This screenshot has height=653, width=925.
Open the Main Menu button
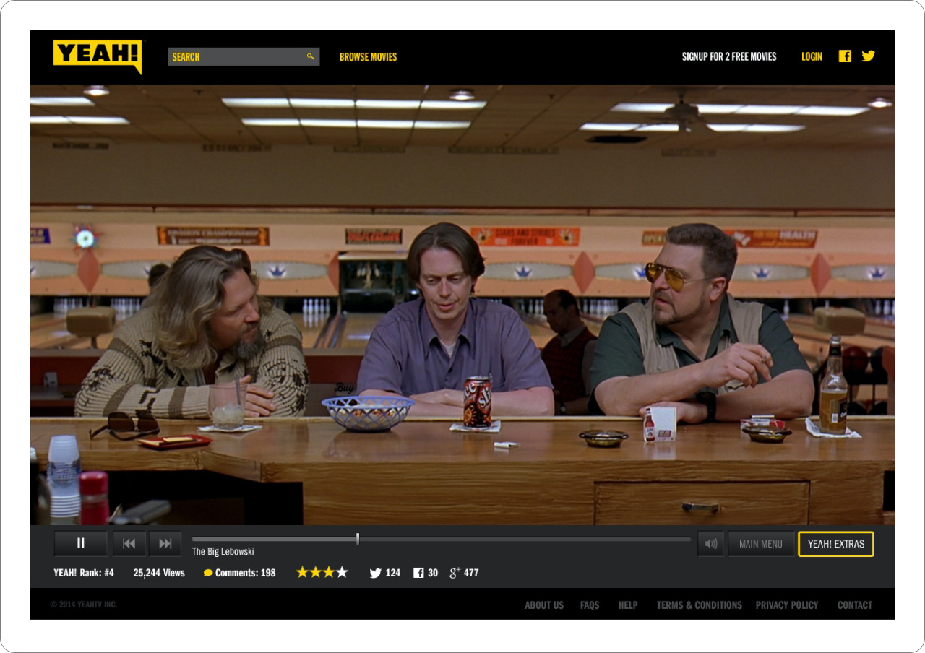point(761,543)
